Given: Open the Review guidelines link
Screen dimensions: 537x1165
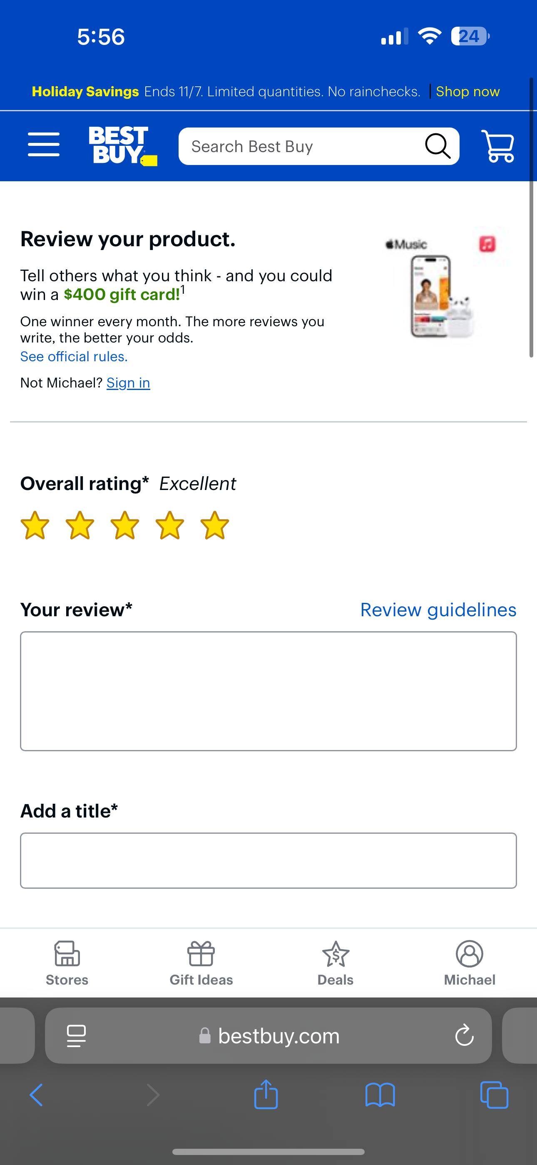Looking at the screenshot, I should click(x=438, y=610).
